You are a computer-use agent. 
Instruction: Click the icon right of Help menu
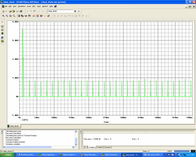(55, 6)
